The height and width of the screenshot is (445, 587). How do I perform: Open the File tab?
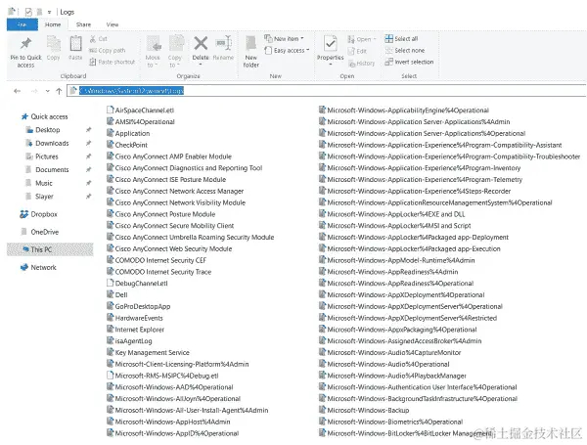click(23, 24)
